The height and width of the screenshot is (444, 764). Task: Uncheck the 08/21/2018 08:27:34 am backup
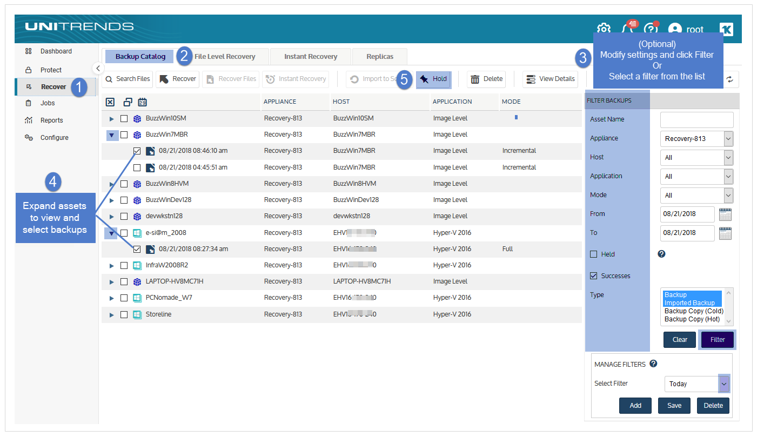137,249
